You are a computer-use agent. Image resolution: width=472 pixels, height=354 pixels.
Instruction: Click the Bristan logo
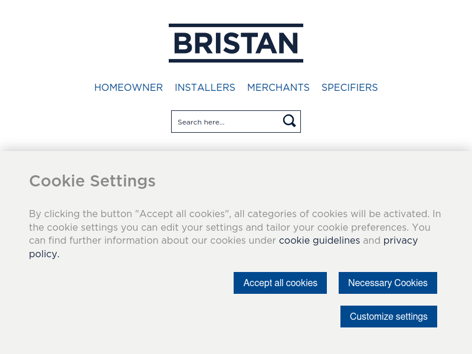pyautogui.click(x=235, y=43)
